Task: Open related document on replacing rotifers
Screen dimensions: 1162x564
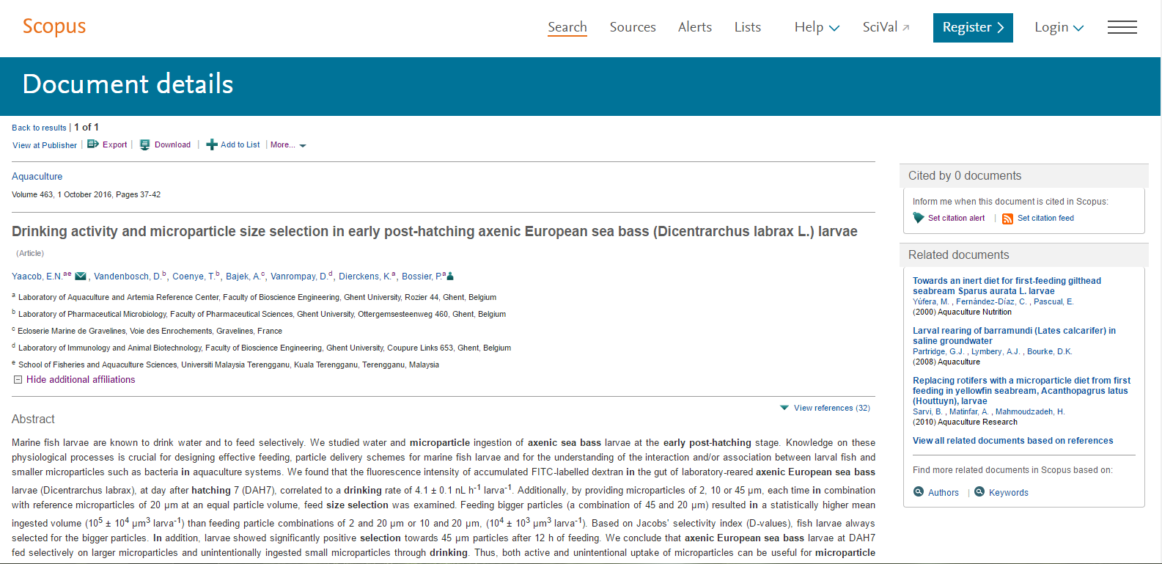Action: click(1021, 391)
